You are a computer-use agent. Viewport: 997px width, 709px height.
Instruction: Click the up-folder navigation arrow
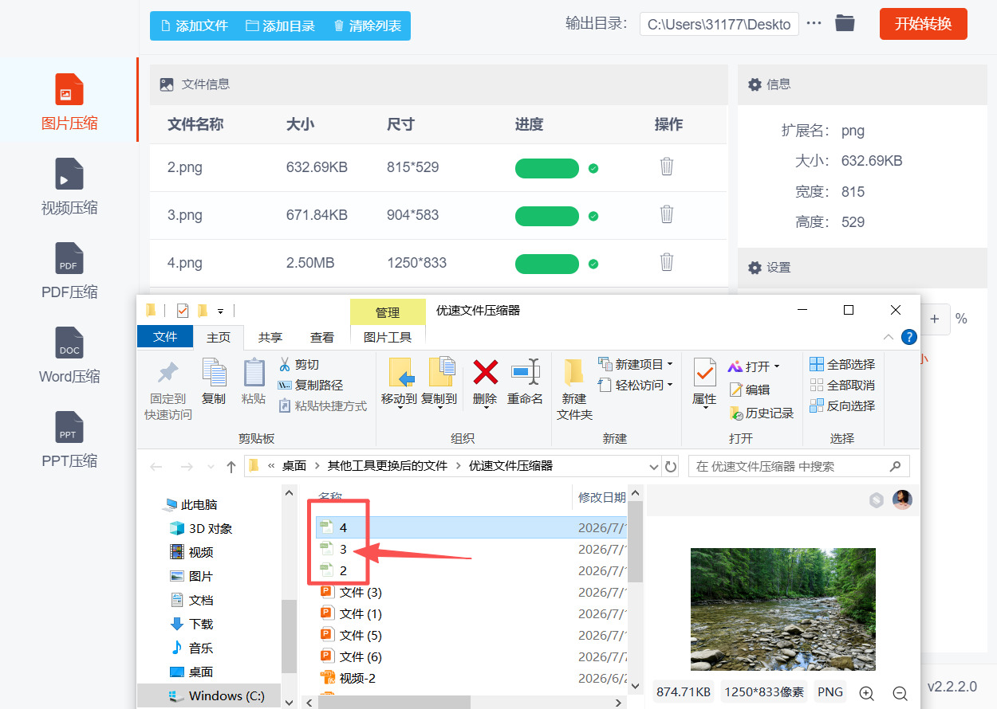pyautogui.click(x=231, y=466)
